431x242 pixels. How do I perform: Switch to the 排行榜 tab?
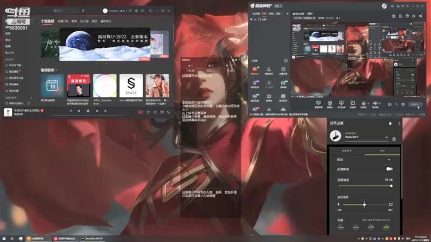tap(84, 21)
